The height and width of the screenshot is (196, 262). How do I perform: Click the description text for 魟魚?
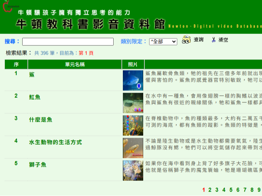[204, 99]
